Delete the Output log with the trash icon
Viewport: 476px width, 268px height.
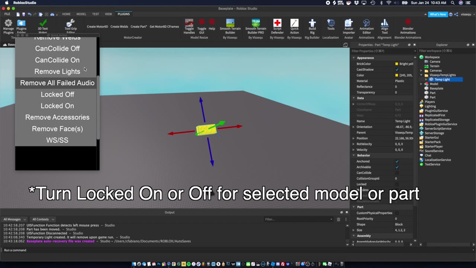pyautogui.click(x=338, y=219)
